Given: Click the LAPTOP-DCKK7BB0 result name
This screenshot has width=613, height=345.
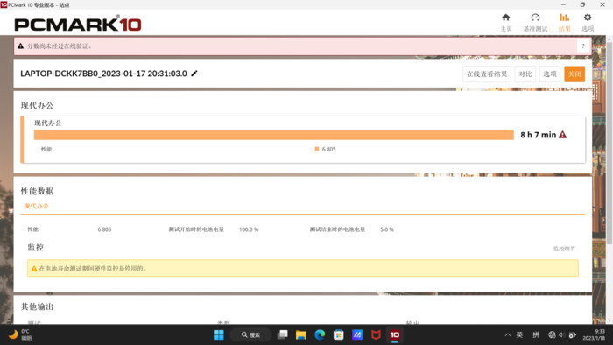Looking at the screenshot, I should 103,74.
